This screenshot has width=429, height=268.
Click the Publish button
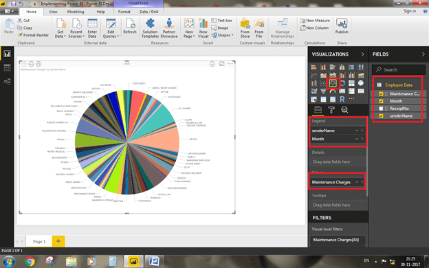coord(342,26)
